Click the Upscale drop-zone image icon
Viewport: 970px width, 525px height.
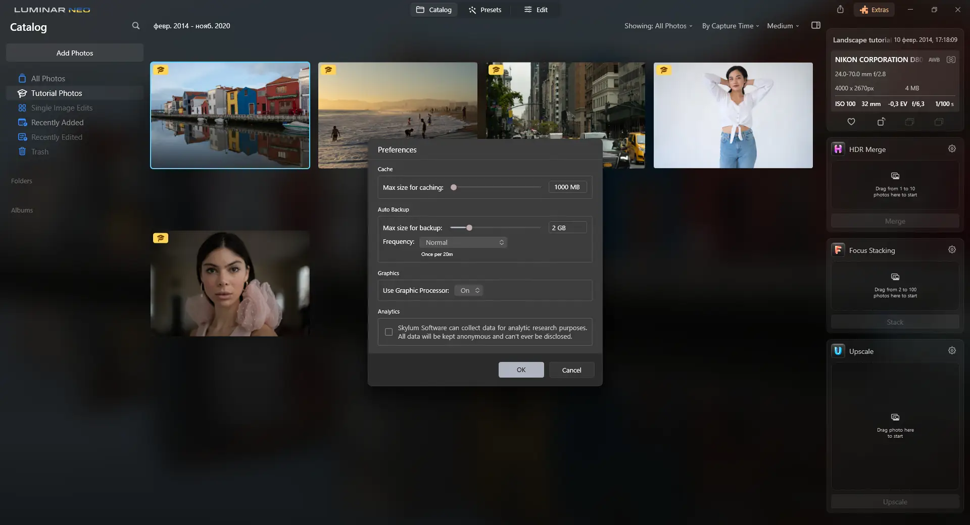(x=895, y=417)
